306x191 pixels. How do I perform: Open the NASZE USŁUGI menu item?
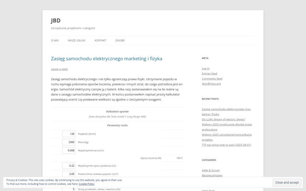click(76, 41)
